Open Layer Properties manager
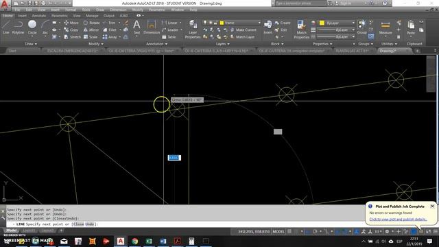Viewport: 439px width, 247px height. 193,29
